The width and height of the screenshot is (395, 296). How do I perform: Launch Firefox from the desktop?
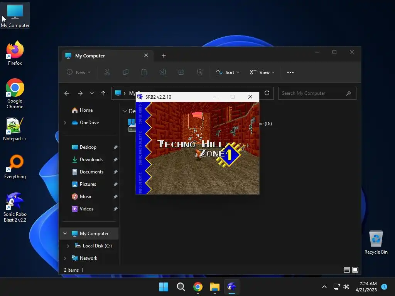point(15,53)
